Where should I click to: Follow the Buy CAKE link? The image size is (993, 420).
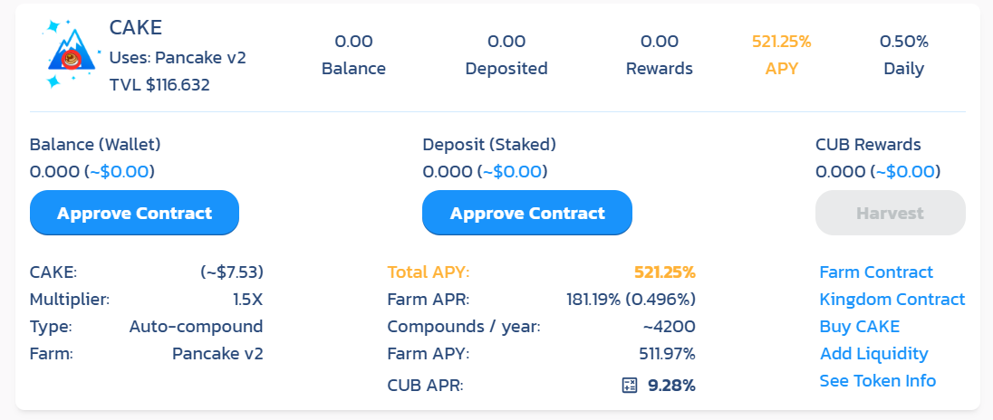pos(860,327)
